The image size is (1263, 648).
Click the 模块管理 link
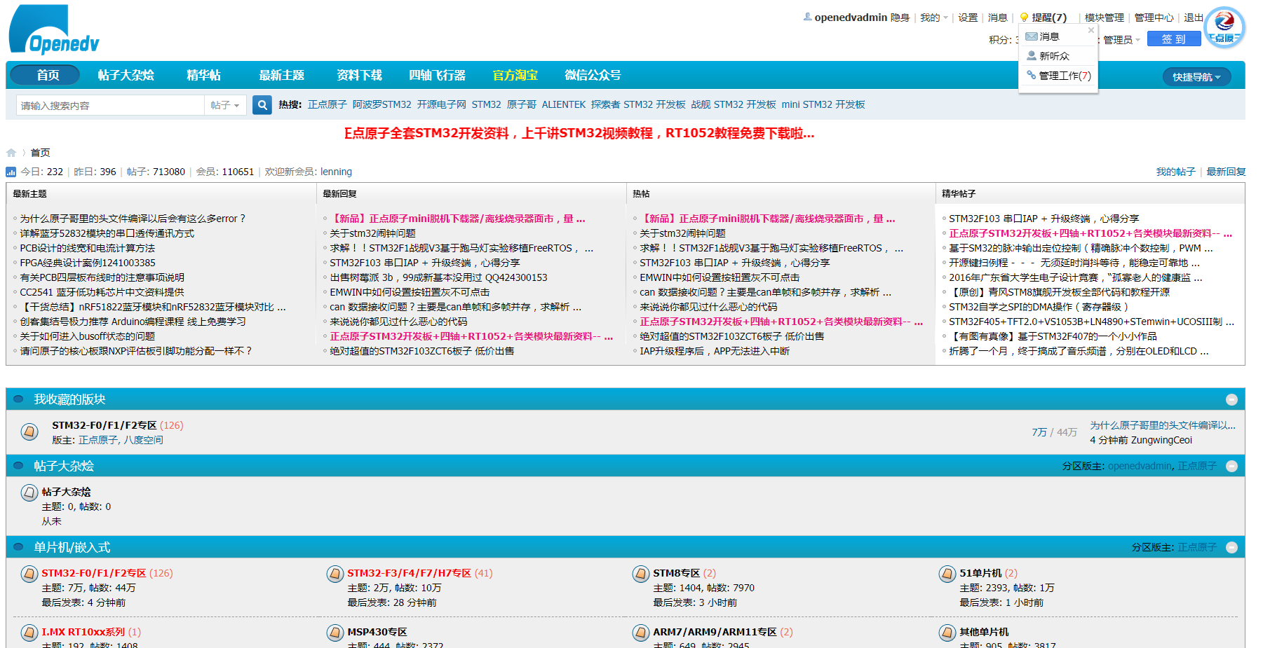(x=1104, y=18)
